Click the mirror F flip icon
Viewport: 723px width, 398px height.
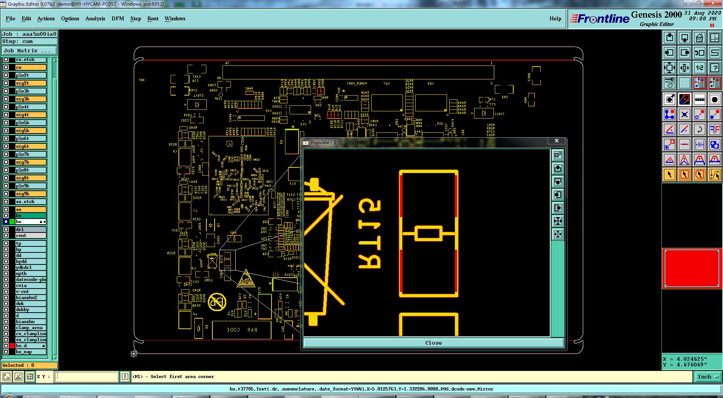click(714, 129)
